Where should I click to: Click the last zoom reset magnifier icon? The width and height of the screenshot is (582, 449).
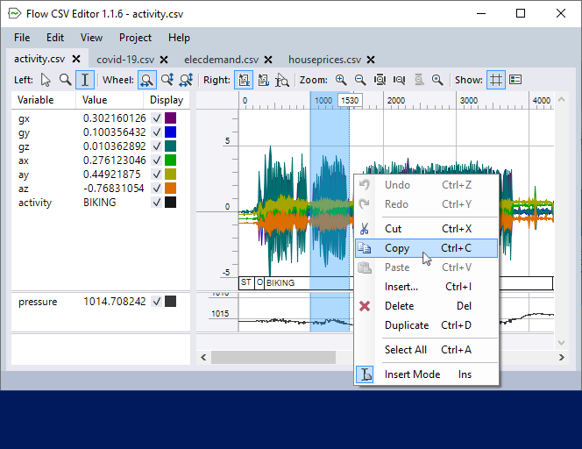click(x=438, y=80)
